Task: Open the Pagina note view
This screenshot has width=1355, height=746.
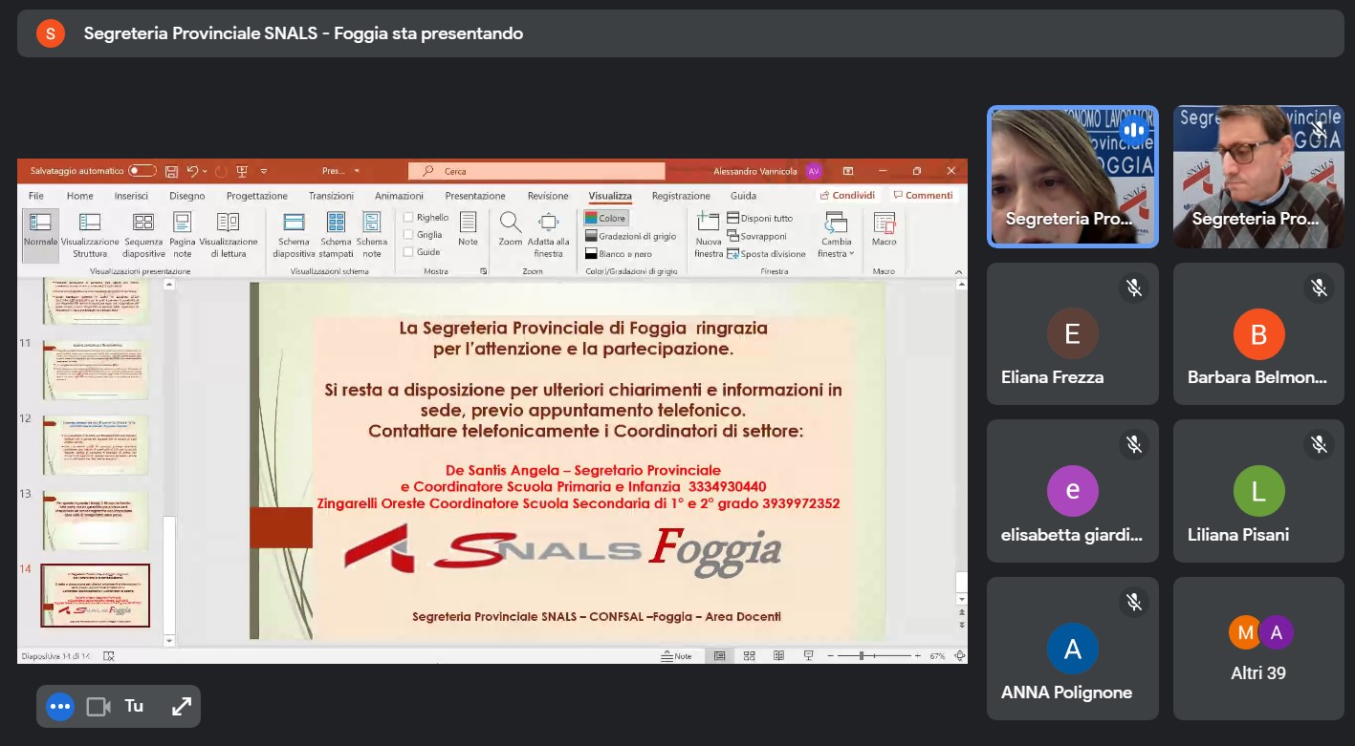Action: tap(183, 235)
